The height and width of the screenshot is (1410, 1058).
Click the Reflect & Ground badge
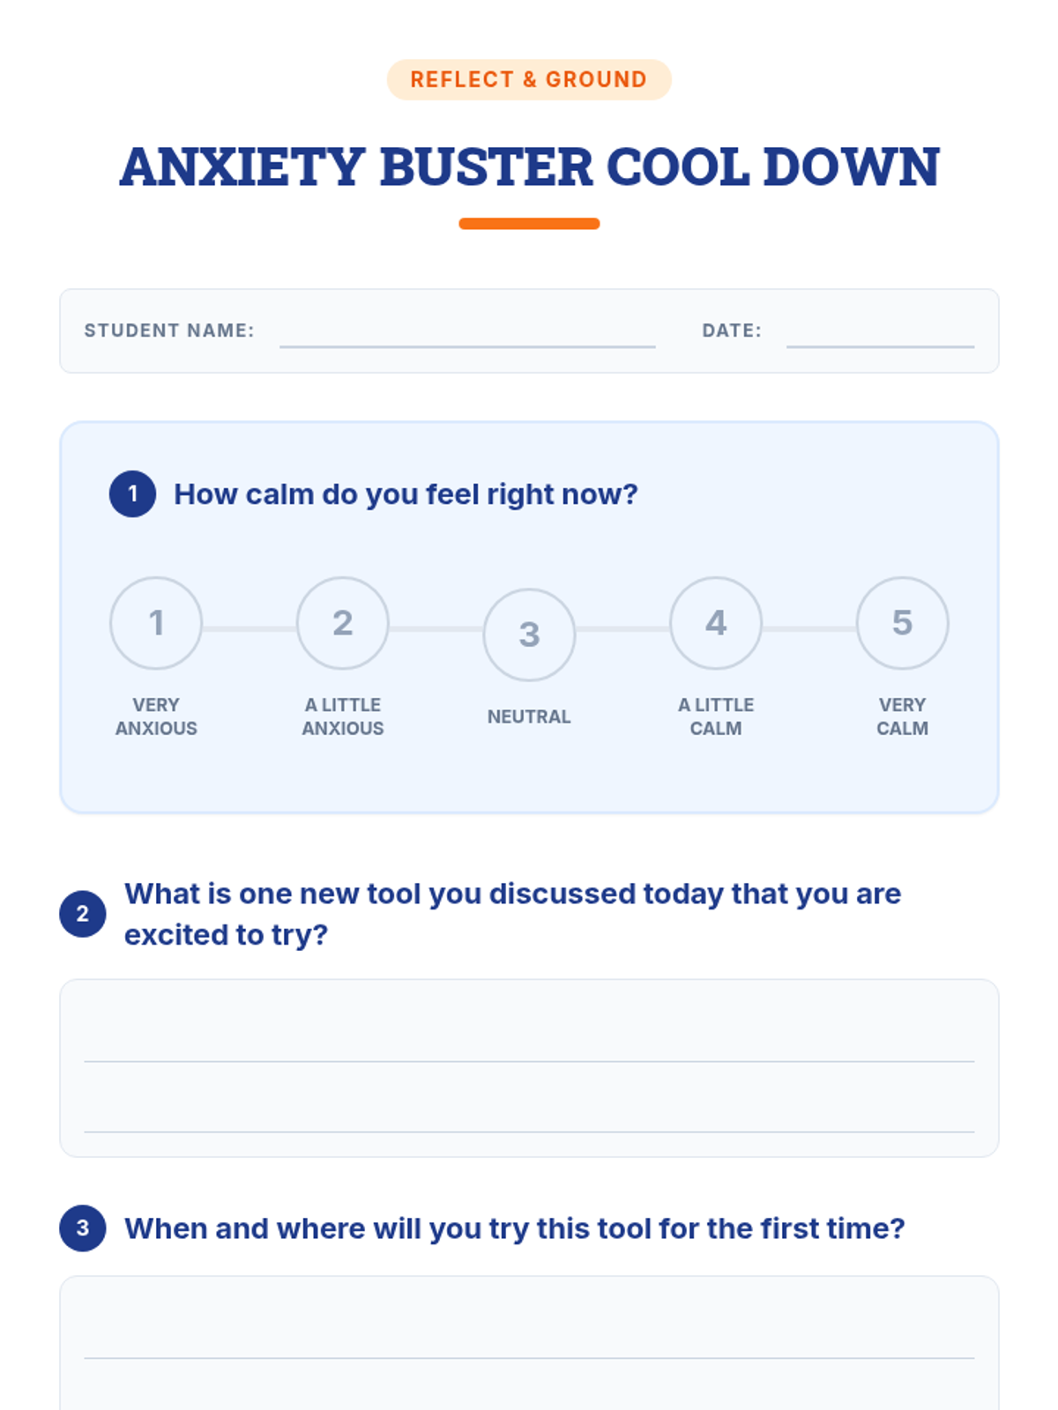coord(529,79)
